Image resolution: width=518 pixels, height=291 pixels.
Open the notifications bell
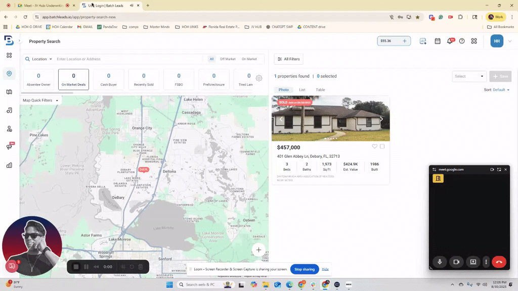(x=450, y=41)
